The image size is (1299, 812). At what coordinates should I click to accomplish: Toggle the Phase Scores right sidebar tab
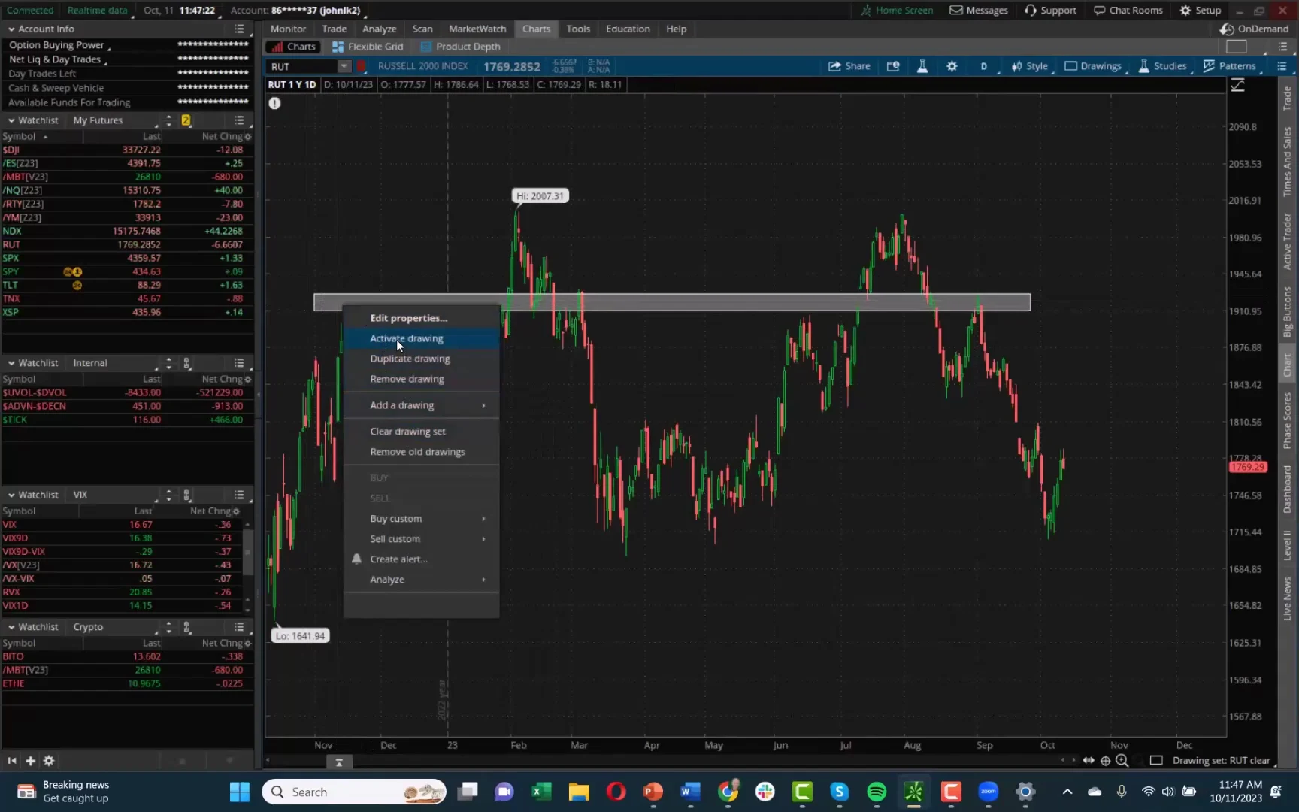[1287, 421]
